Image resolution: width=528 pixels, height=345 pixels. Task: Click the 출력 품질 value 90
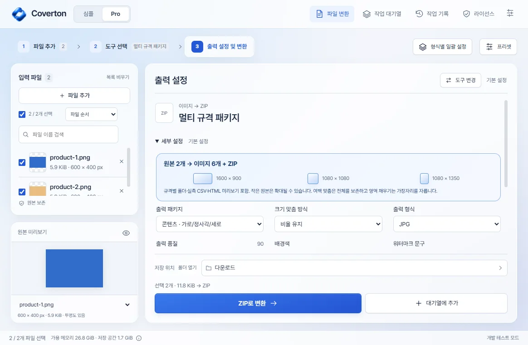(x=260, y=244)
